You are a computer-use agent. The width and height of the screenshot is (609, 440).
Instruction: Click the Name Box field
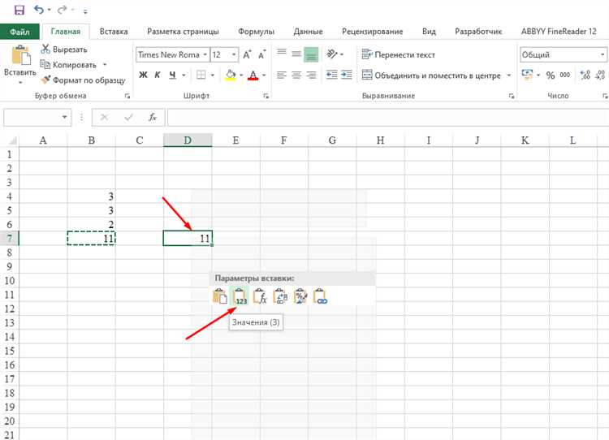(37, 117)
